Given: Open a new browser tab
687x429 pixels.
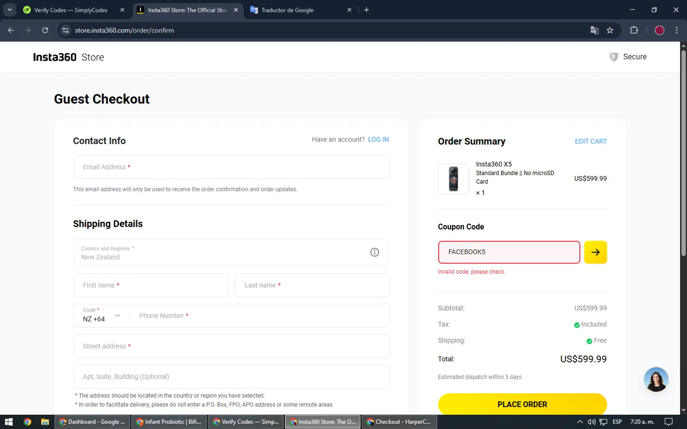Looking at the screenshot, I should [366, 10].
